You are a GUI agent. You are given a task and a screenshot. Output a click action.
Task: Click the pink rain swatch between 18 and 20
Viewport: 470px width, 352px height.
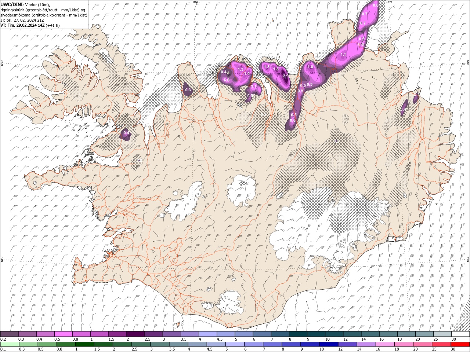[403, 344]
